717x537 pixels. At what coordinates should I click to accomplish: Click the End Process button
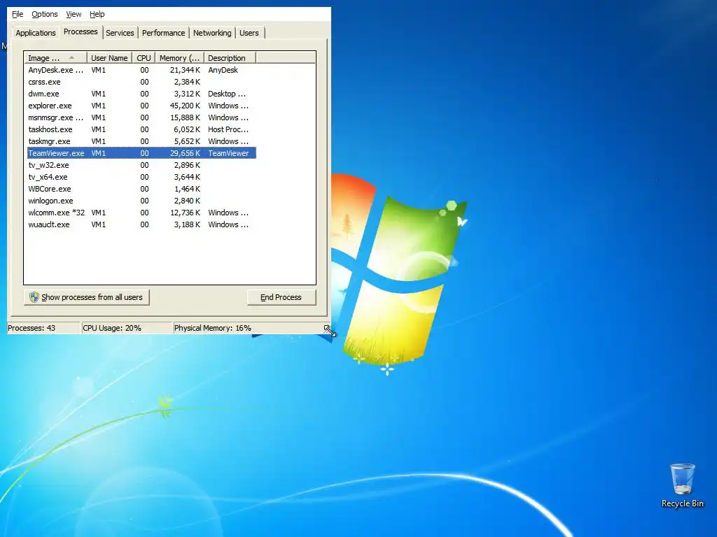[x=281, y=297]
